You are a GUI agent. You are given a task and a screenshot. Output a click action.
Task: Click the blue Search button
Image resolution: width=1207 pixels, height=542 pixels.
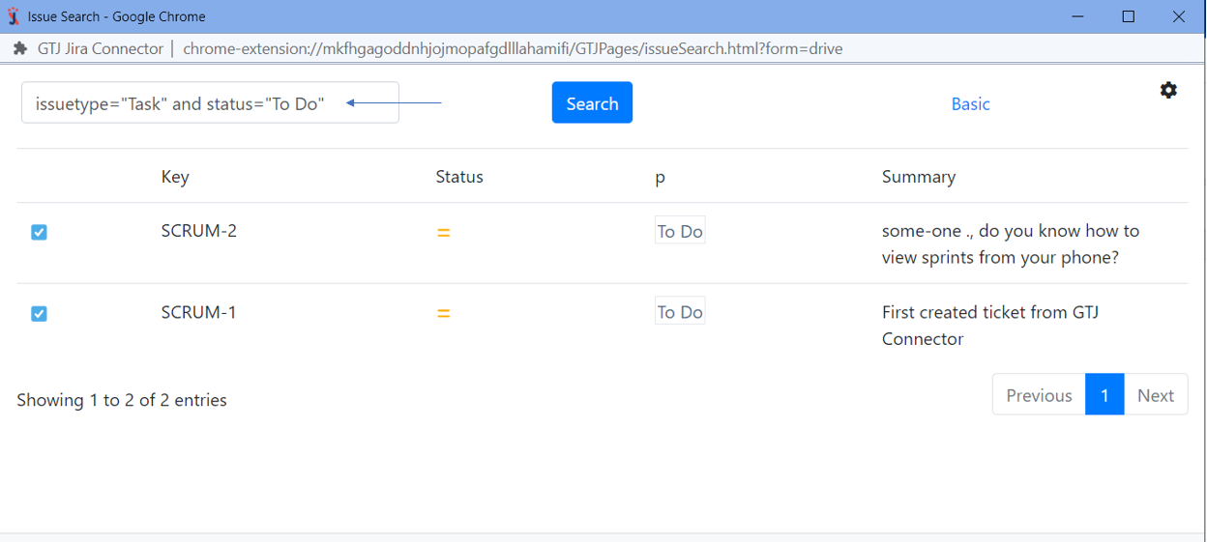click(x=592, y=103)
